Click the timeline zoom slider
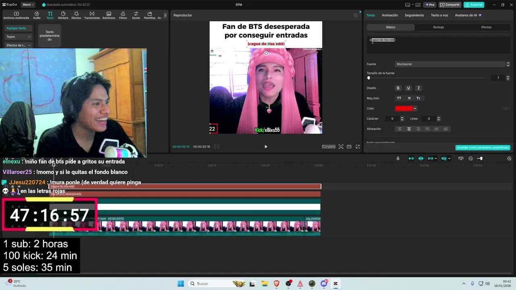The width and height of the screenshot is (516, 290). [480, 158]
